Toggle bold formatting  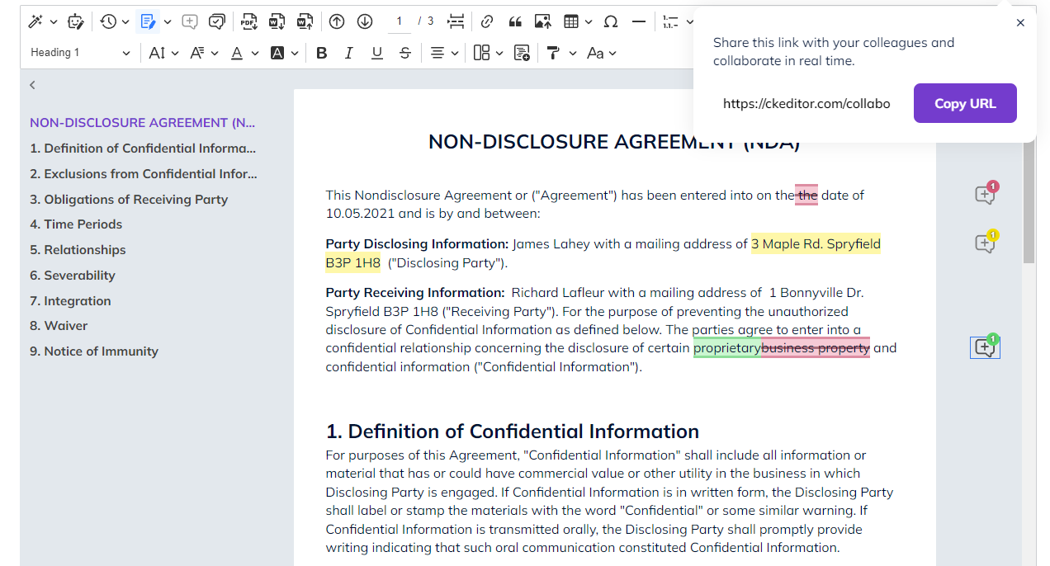click(322, 53)
